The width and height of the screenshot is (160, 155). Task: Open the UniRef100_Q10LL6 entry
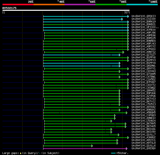pos(143,146)
